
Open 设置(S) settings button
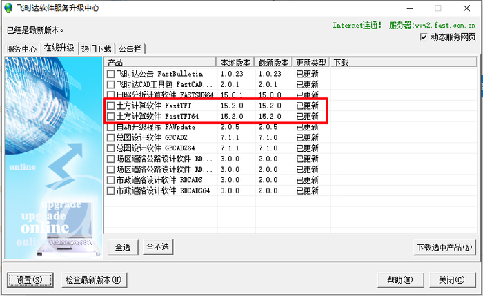[x=30, y=279]
